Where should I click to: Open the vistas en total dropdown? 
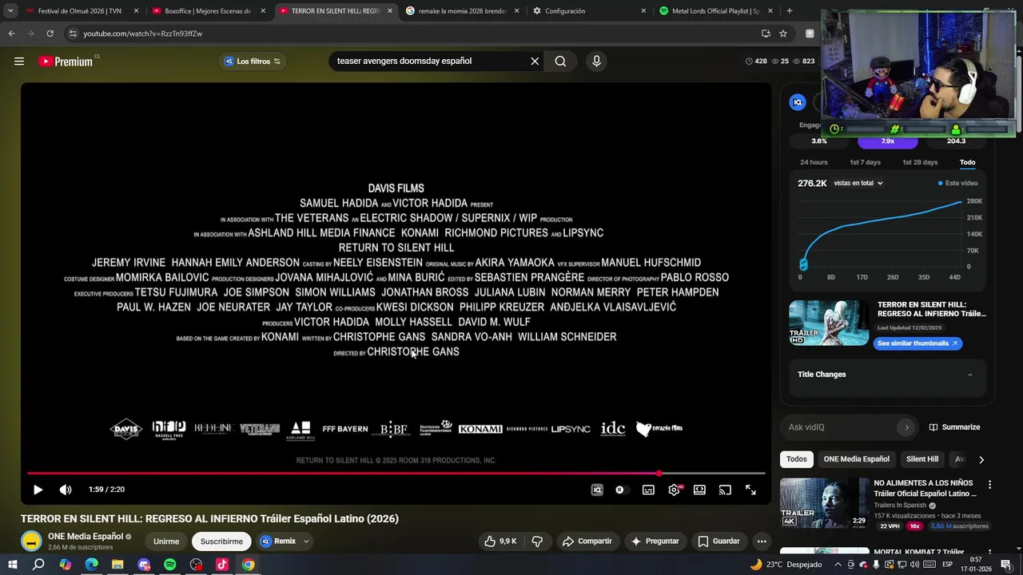(858, 183)
